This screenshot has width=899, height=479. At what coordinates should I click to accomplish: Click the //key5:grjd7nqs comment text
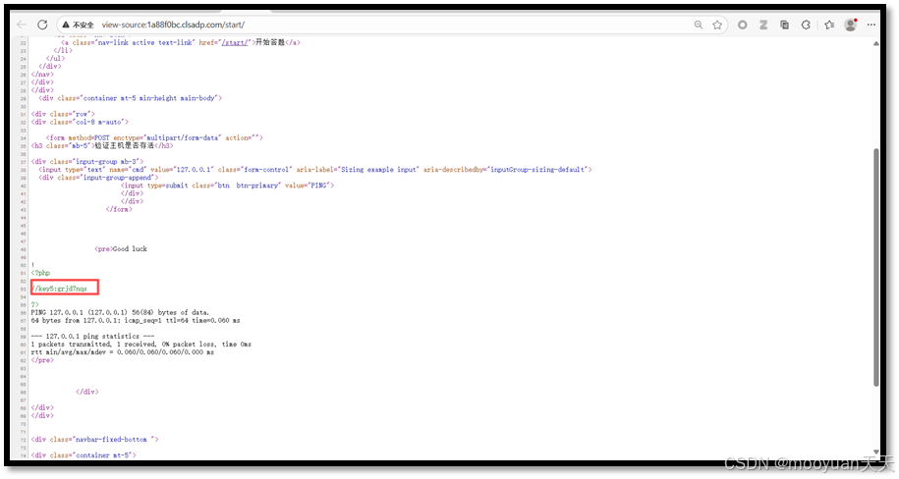60,289
